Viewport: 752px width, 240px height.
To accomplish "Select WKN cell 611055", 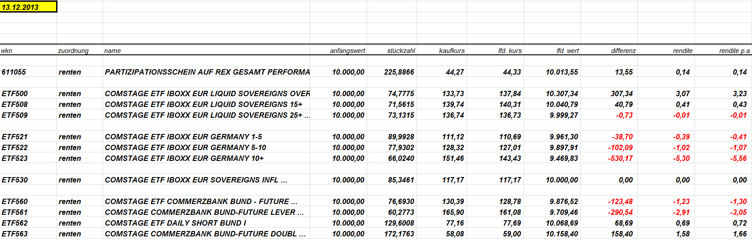I will coord(28,71).
